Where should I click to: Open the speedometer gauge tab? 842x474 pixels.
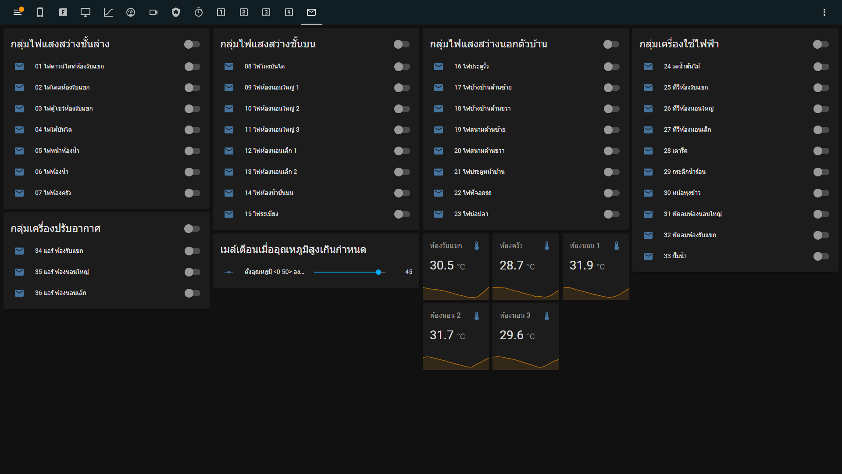coord(131,12)
